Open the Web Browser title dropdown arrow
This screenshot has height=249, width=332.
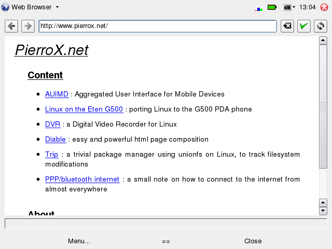[x=57, y=7]
